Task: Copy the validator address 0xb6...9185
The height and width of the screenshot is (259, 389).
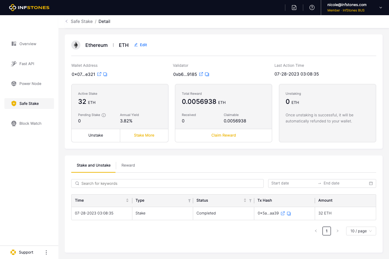Action: pos(207,74)
